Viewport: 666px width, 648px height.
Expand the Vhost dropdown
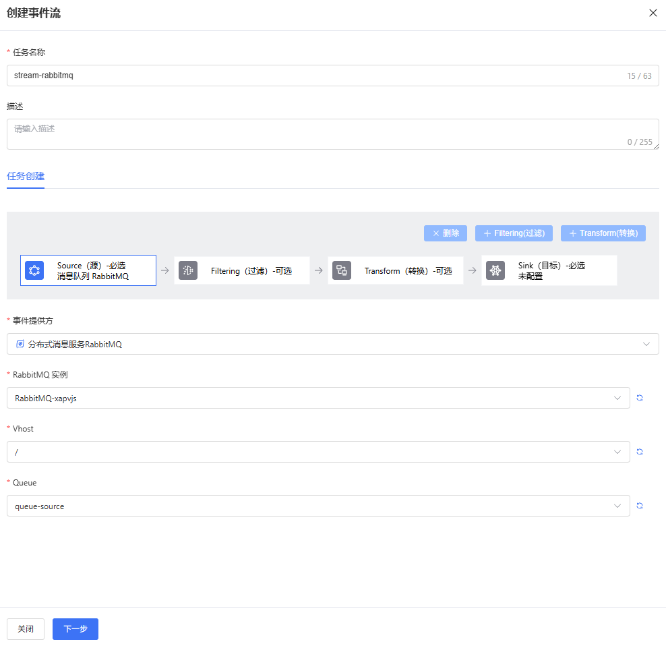pos(318,452)
